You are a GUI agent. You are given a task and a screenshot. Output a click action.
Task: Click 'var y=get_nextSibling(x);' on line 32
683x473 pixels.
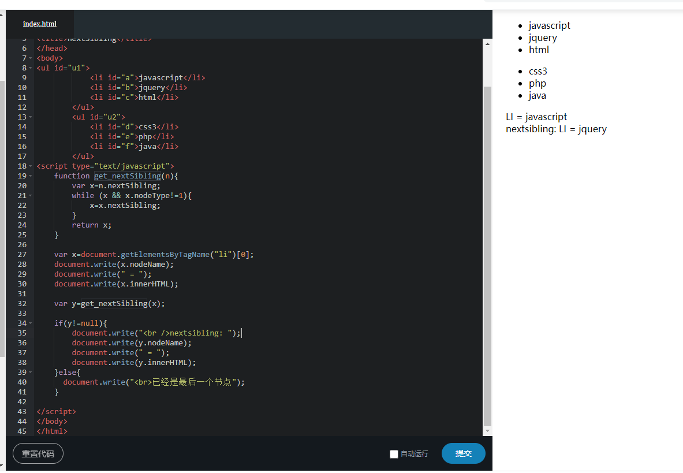pos(109,304)
